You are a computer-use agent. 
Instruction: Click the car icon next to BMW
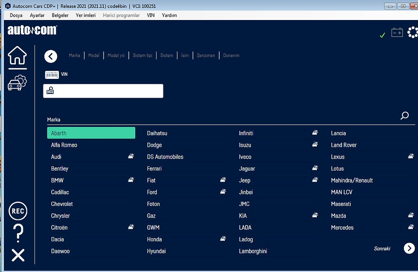[x=131, y=179]
